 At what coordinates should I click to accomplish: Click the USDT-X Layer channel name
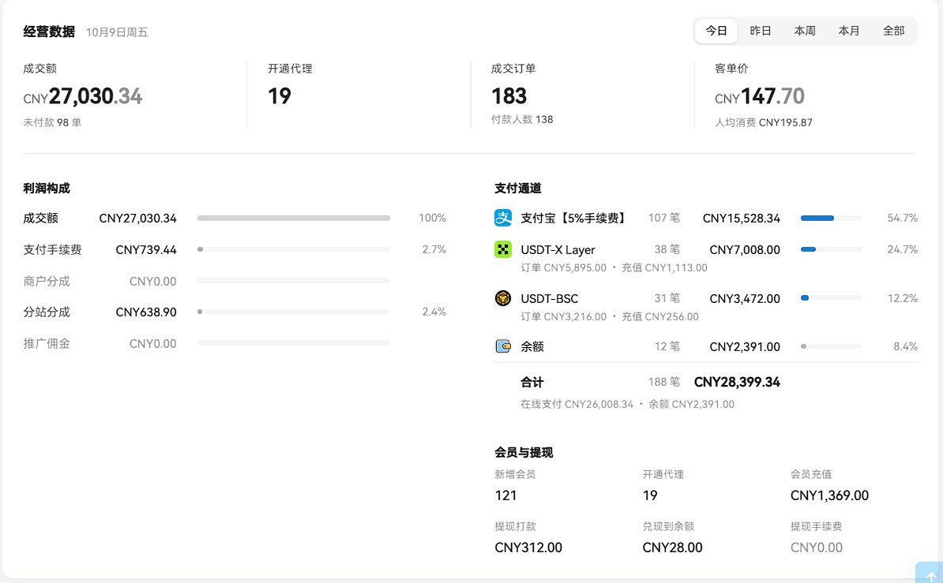[558, 250]
